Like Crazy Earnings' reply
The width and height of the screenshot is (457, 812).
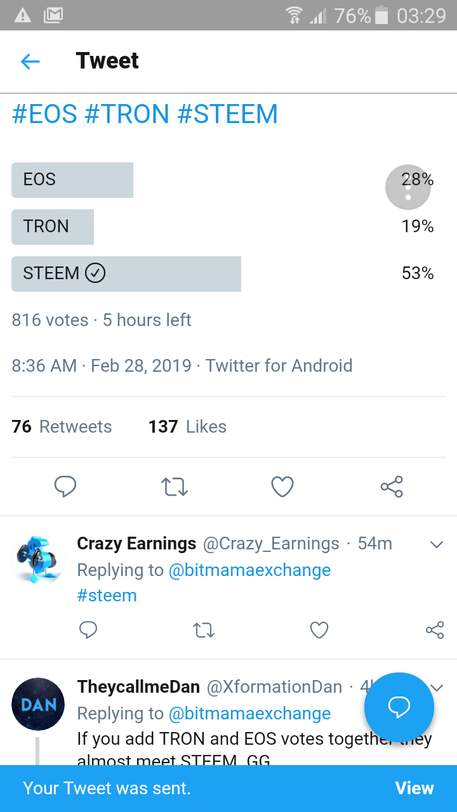coord(319,630)
